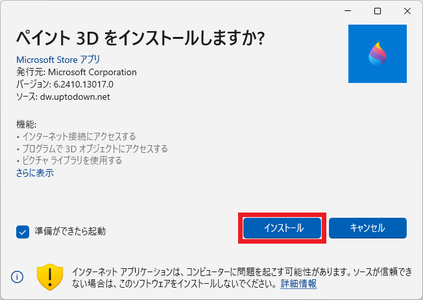Screen dimensions: 423x300
Task: Click the 機能: heading
Action: (x=26, y=124)
